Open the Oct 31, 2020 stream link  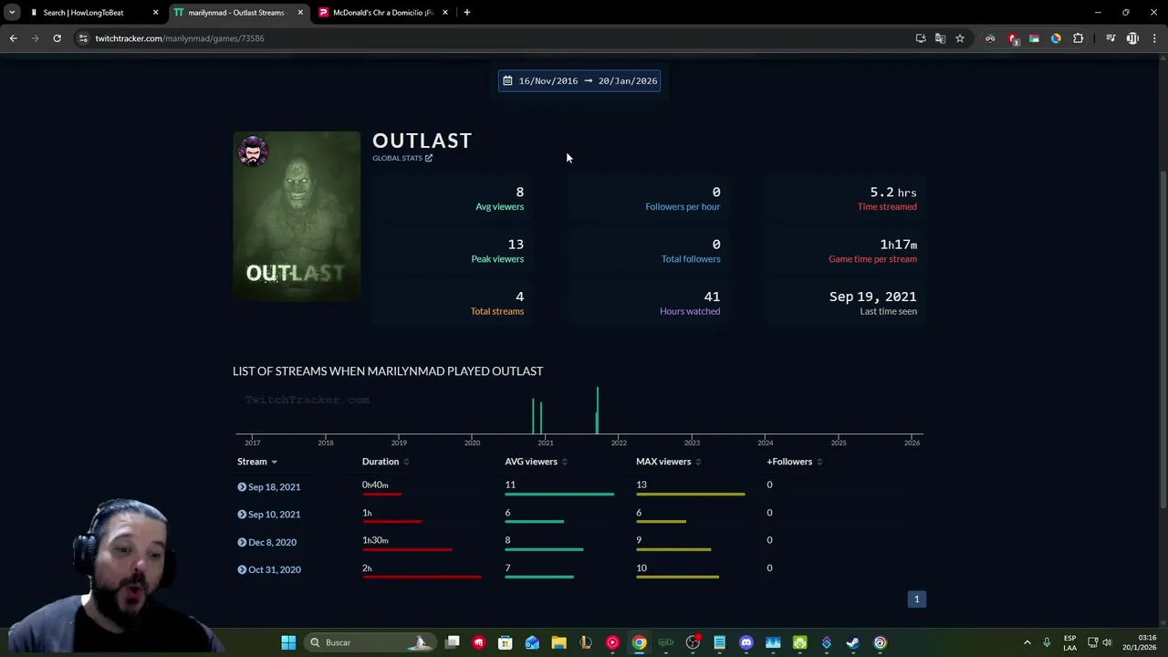tap(274, 569)
